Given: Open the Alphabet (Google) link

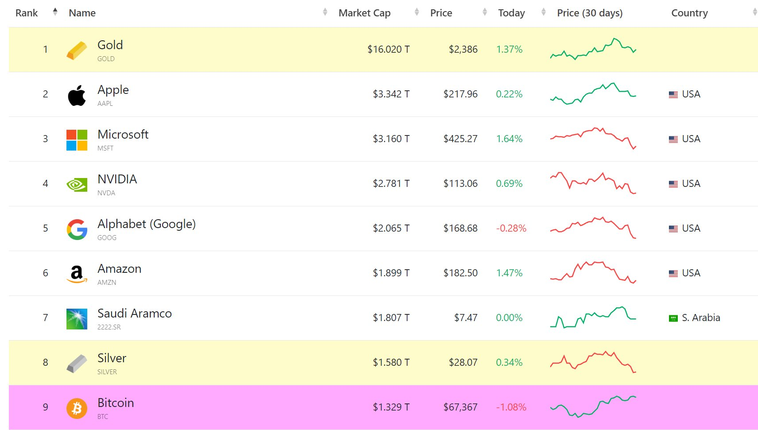Looking at the screenshot, I should (146, 224).
